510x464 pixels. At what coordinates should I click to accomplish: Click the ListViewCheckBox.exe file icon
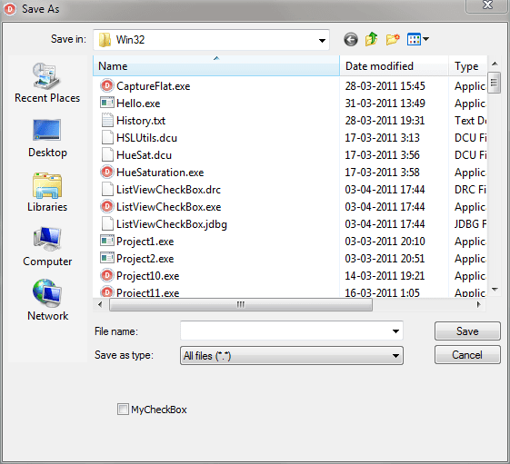[x=107, y=206]
